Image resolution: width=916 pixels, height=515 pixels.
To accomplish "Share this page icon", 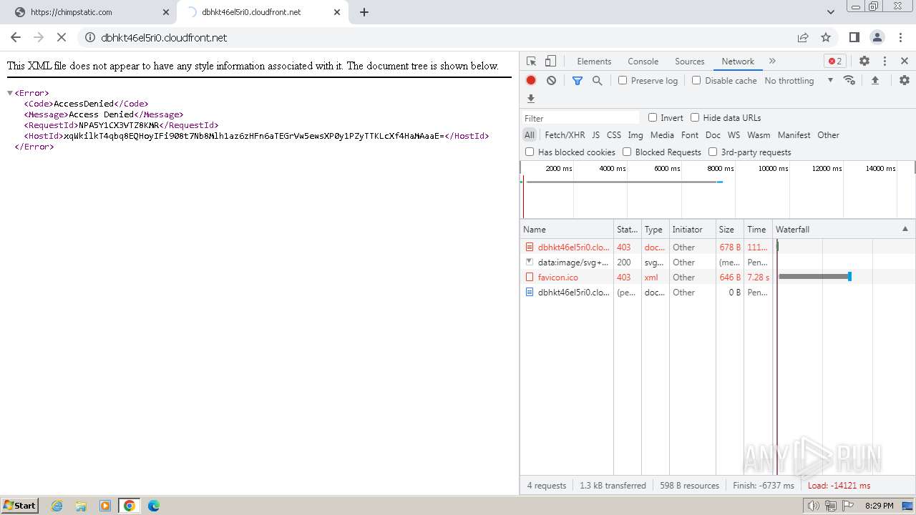I will click(x=803, y=37).
